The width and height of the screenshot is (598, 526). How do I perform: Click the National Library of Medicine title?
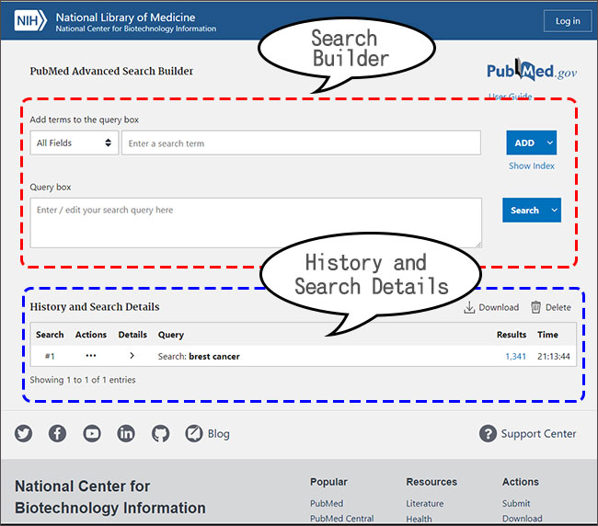pyautogui.click(x=125, y=17)
